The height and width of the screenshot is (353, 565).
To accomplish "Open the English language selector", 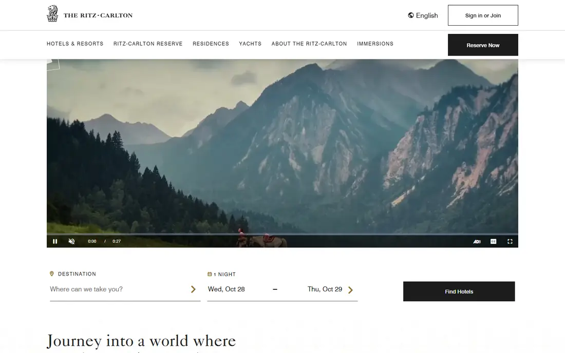I will [x=423, y=15].
